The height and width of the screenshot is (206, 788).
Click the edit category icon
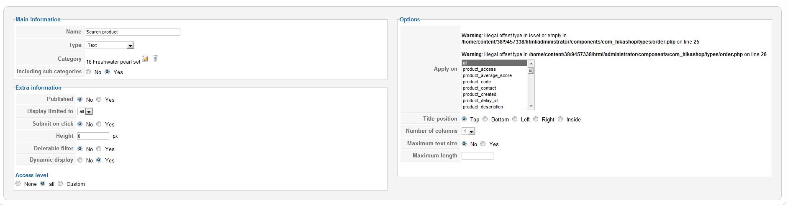(x=145, y=59)
